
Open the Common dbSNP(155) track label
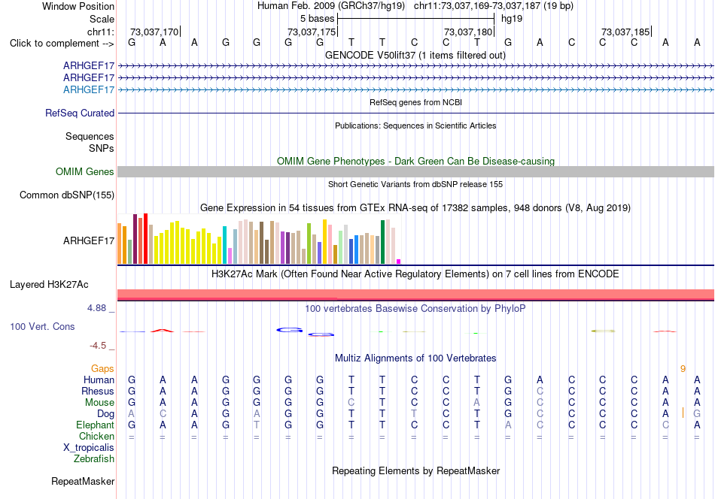[66, 195]
